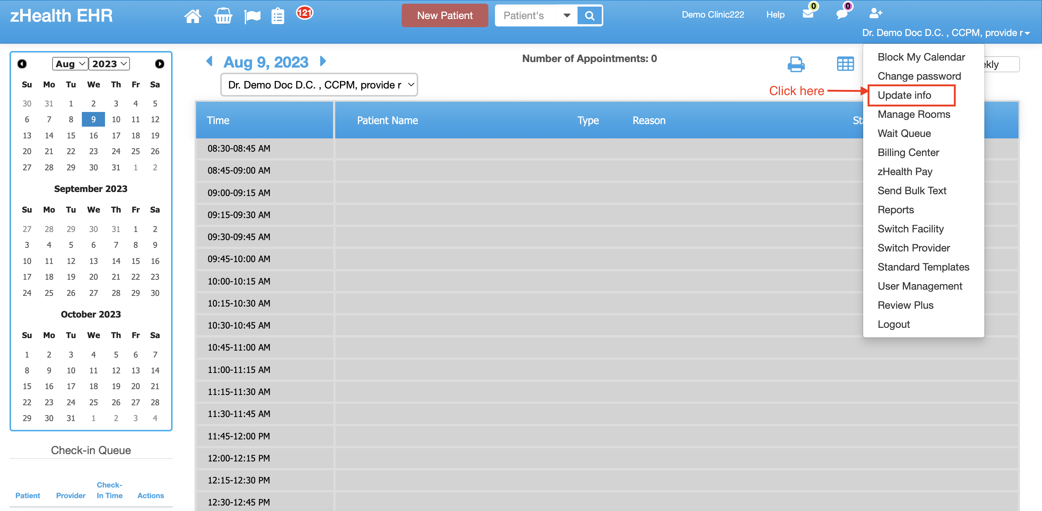Viewport: 1042px width, 511px height.
Task: Expand the provider selection dropdown
Action: [319, 85]
